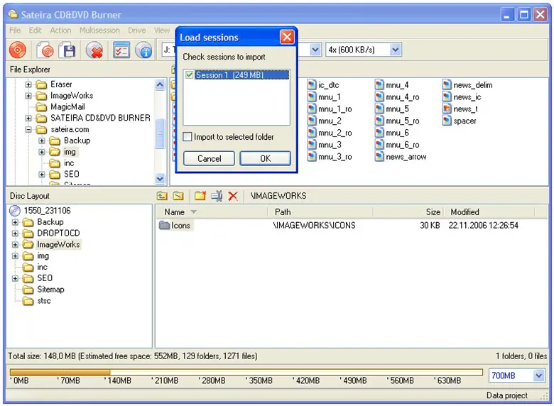
Task: Click OK in Load sessions dialog
Action: click(265, 158)
